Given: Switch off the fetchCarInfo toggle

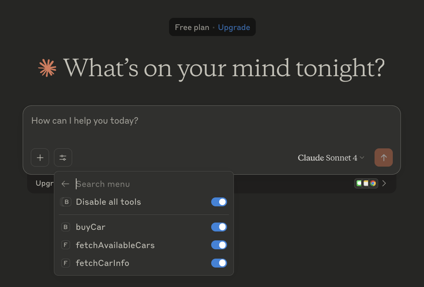Looking at the screenshot, I should tap(219, 263).
